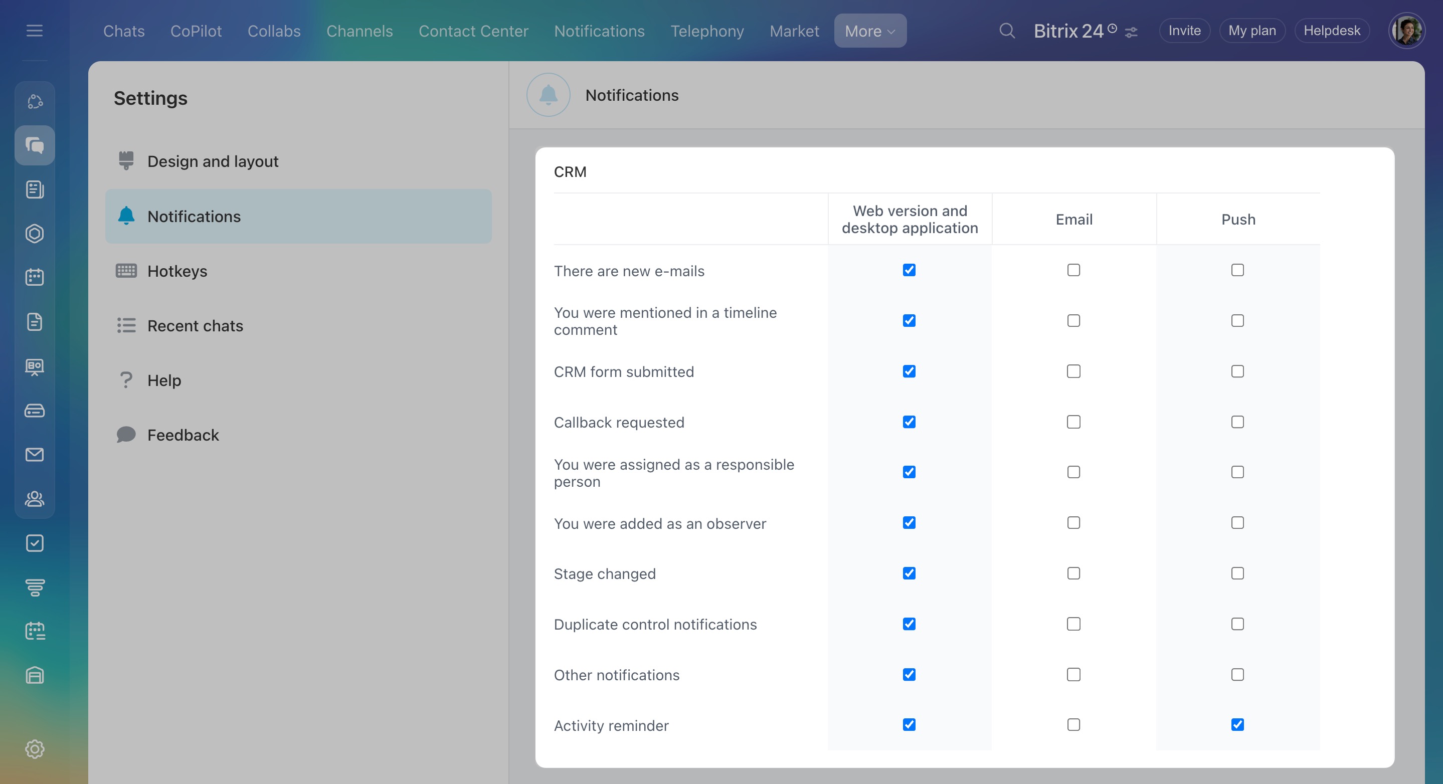
Task: Open the Booking schedule sidebar icon
Action: (x=35, y=631)
